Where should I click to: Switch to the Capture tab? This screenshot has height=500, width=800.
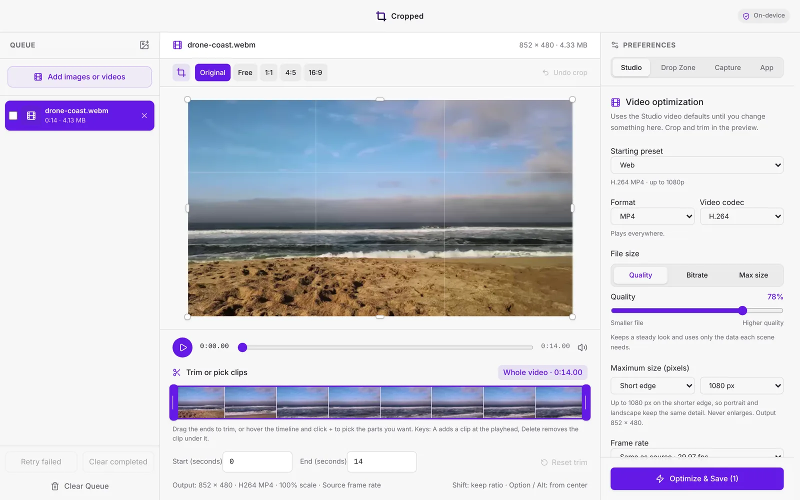pos(727,67)
